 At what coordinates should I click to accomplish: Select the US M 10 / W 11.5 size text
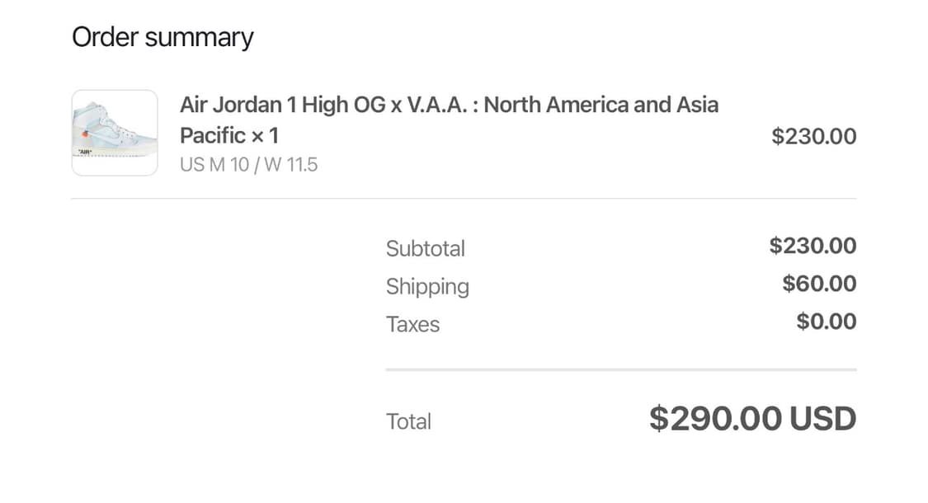coord(248,165)
